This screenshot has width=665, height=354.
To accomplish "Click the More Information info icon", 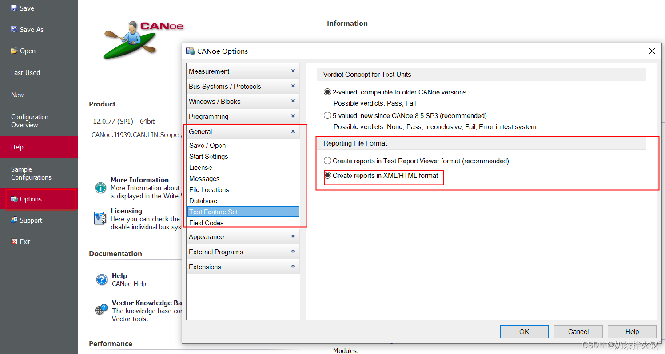I will click(100, 188).
